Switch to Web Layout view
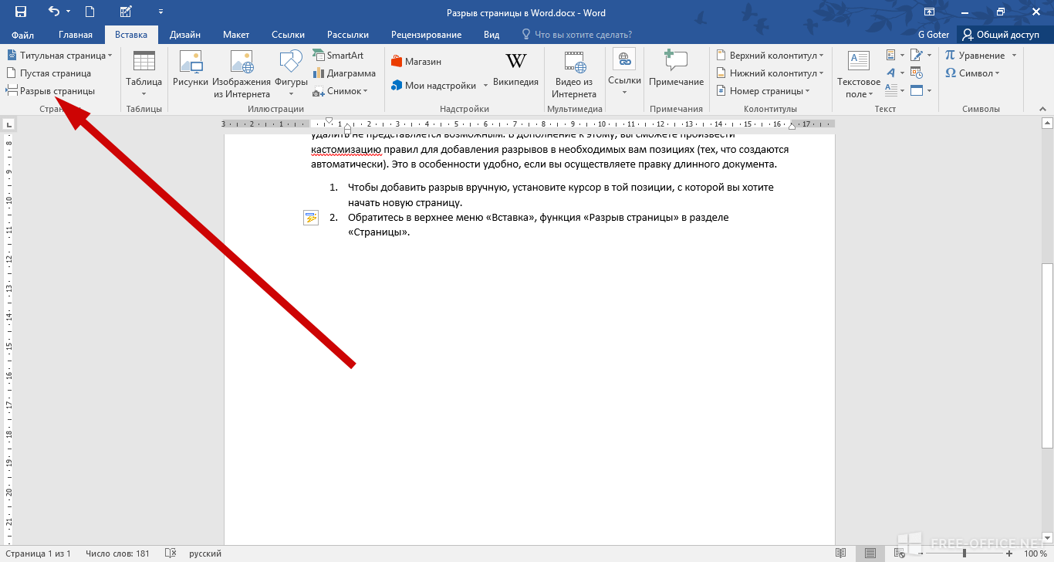The image size is (1054, 562). pyautogui.click(x=898, y=554)
